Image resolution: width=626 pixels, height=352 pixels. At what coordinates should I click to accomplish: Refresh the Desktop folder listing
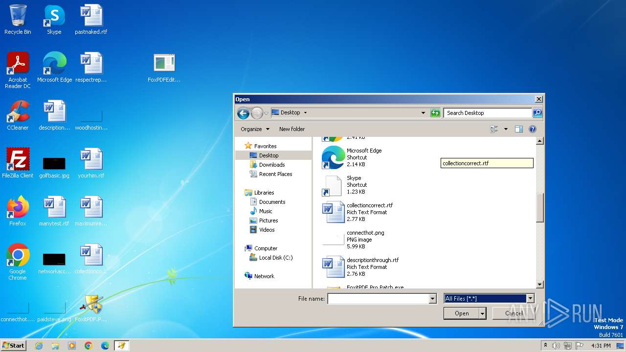point(435,113)
